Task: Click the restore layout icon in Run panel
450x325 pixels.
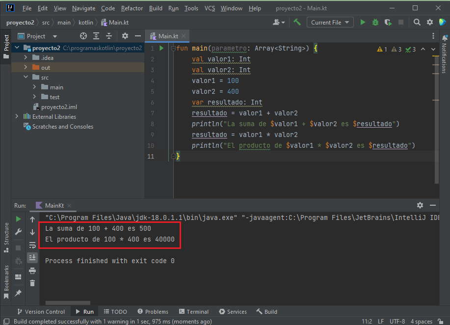Action: pyautogui.click(x=18, y=277)
